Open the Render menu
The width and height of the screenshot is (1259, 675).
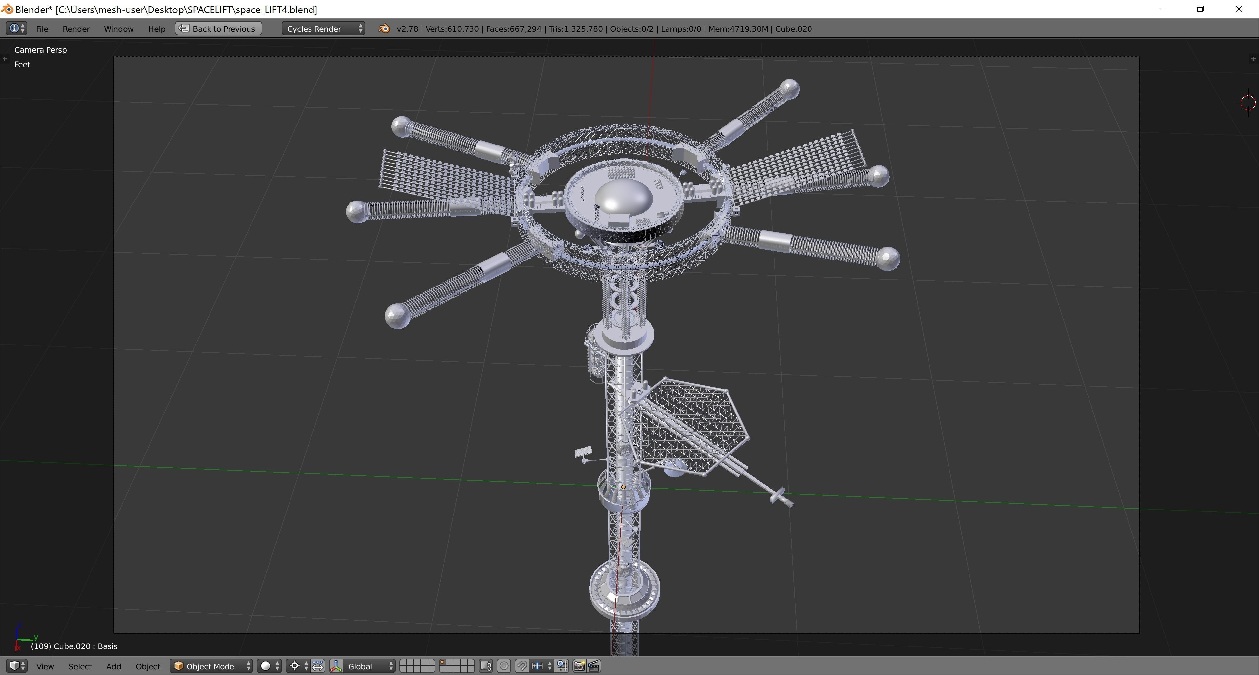(x=76, y=29)
